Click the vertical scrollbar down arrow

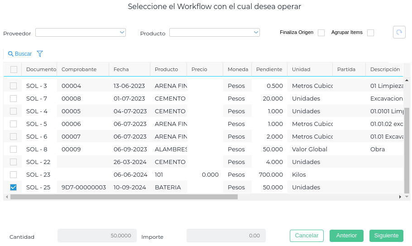[x=407, y=197]
